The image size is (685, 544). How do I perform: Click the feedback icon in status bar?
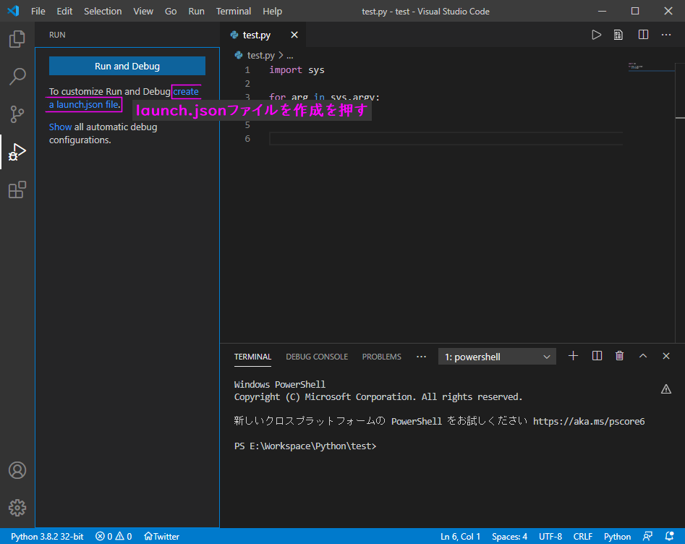pyautogui.click(x=647, y=536)
